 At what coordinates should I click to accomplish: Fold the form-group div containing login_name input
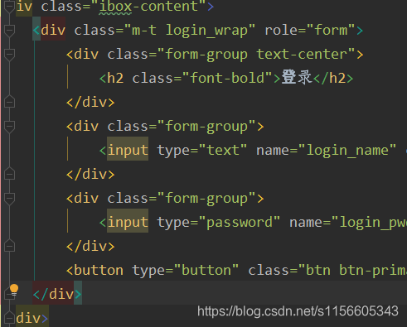pos(10,126)
